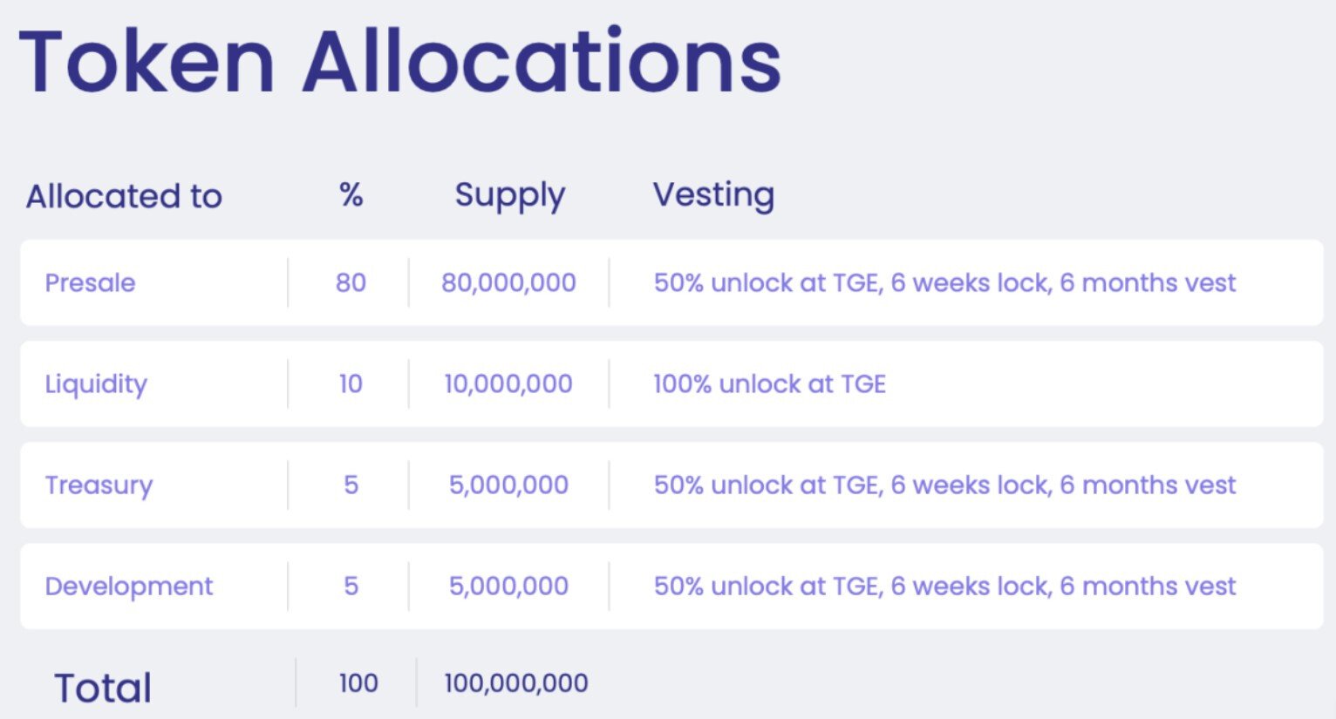Click the Presale row label
This screenshot has height=719, width=1336.
[90, 282]
